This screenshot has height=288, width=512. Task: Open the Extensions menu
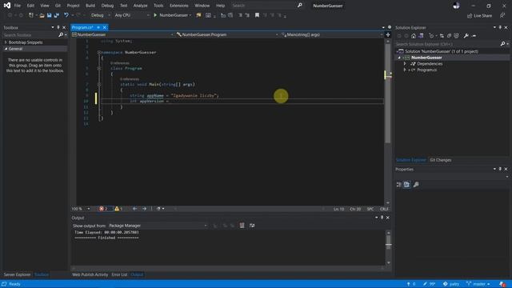pyautogui.click(x=179, y=6)
